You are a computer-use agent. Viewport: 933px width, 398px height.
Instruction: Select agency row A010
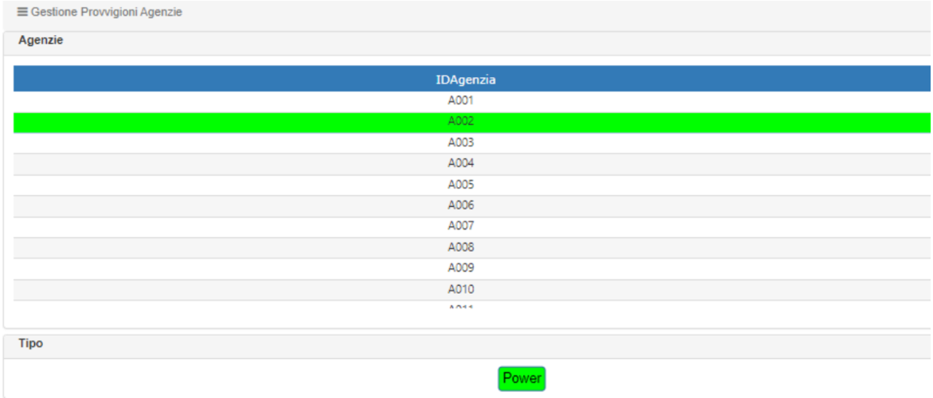[472, 290]
